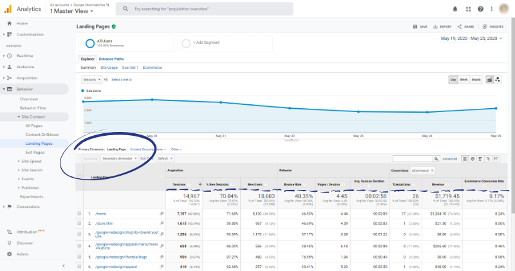Screen dimensions: 515x271
Task: Open All Pages report in sidebar
Action: [x=34, y=126]
